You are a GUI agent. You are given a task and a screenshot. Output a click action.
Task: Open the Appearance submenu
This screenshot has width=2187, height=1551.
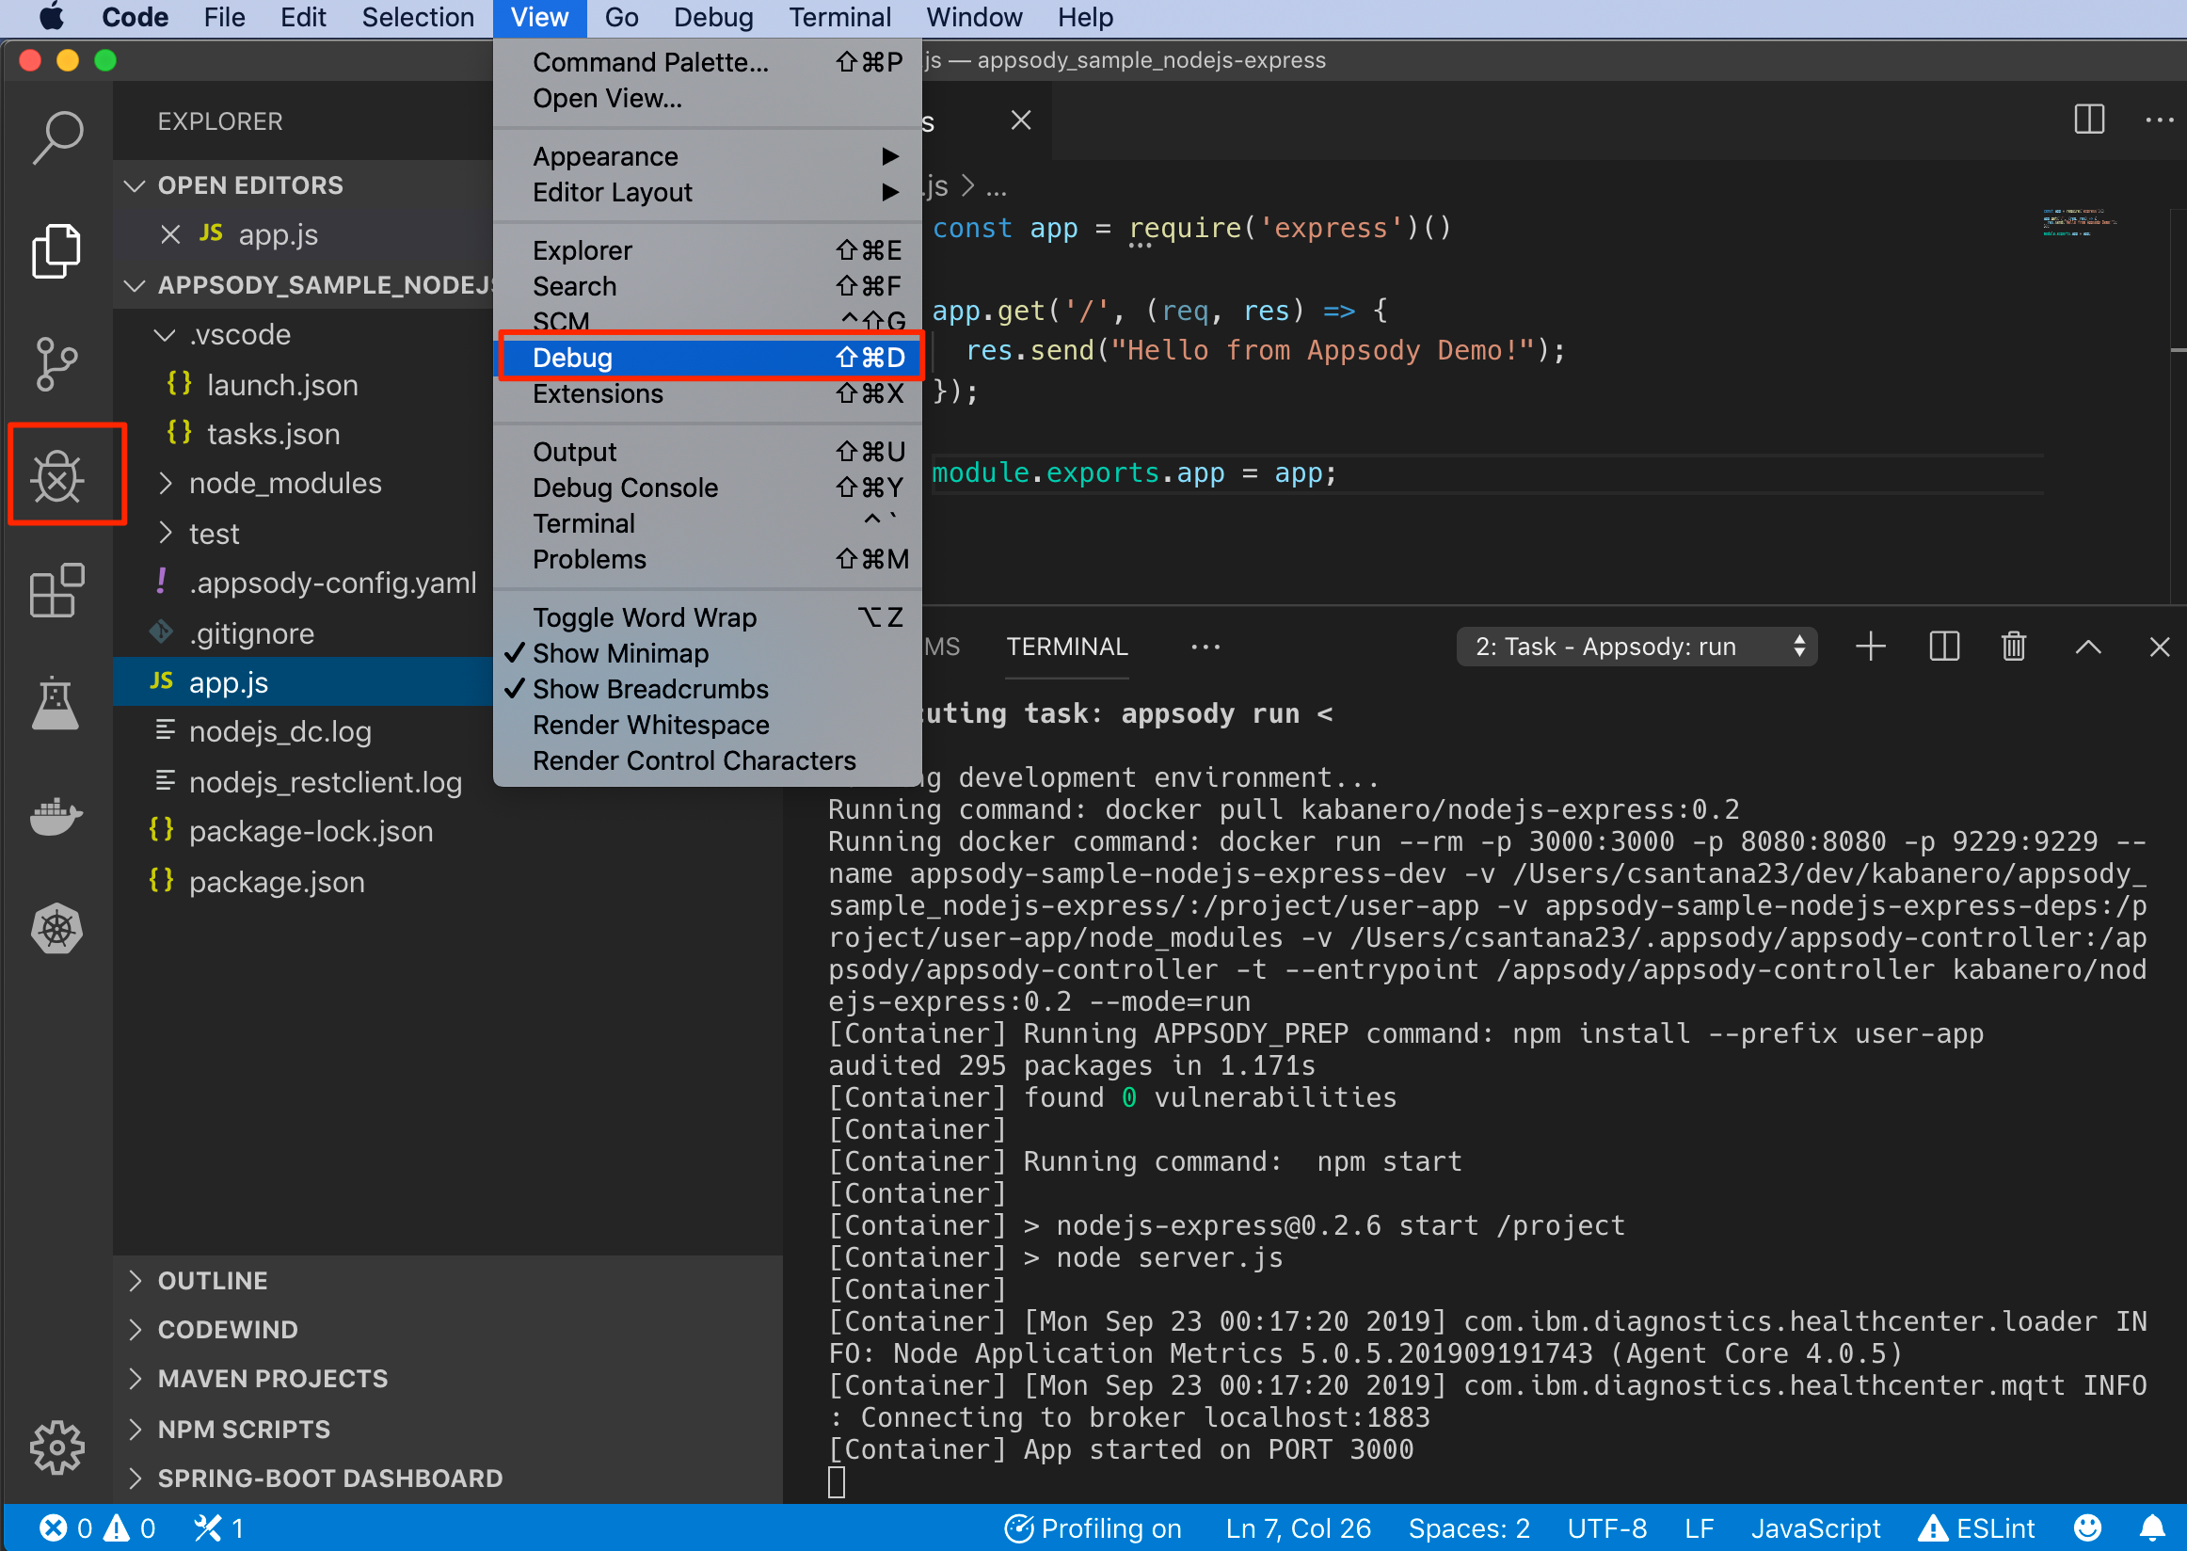click(707, 155)
